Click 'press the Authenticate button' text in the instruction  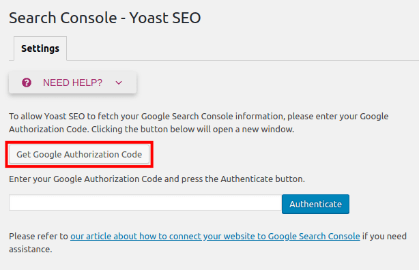(x=243, y=179)
